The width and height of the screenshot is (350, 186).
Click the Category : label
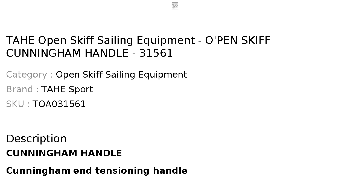[x=30, y=75]
